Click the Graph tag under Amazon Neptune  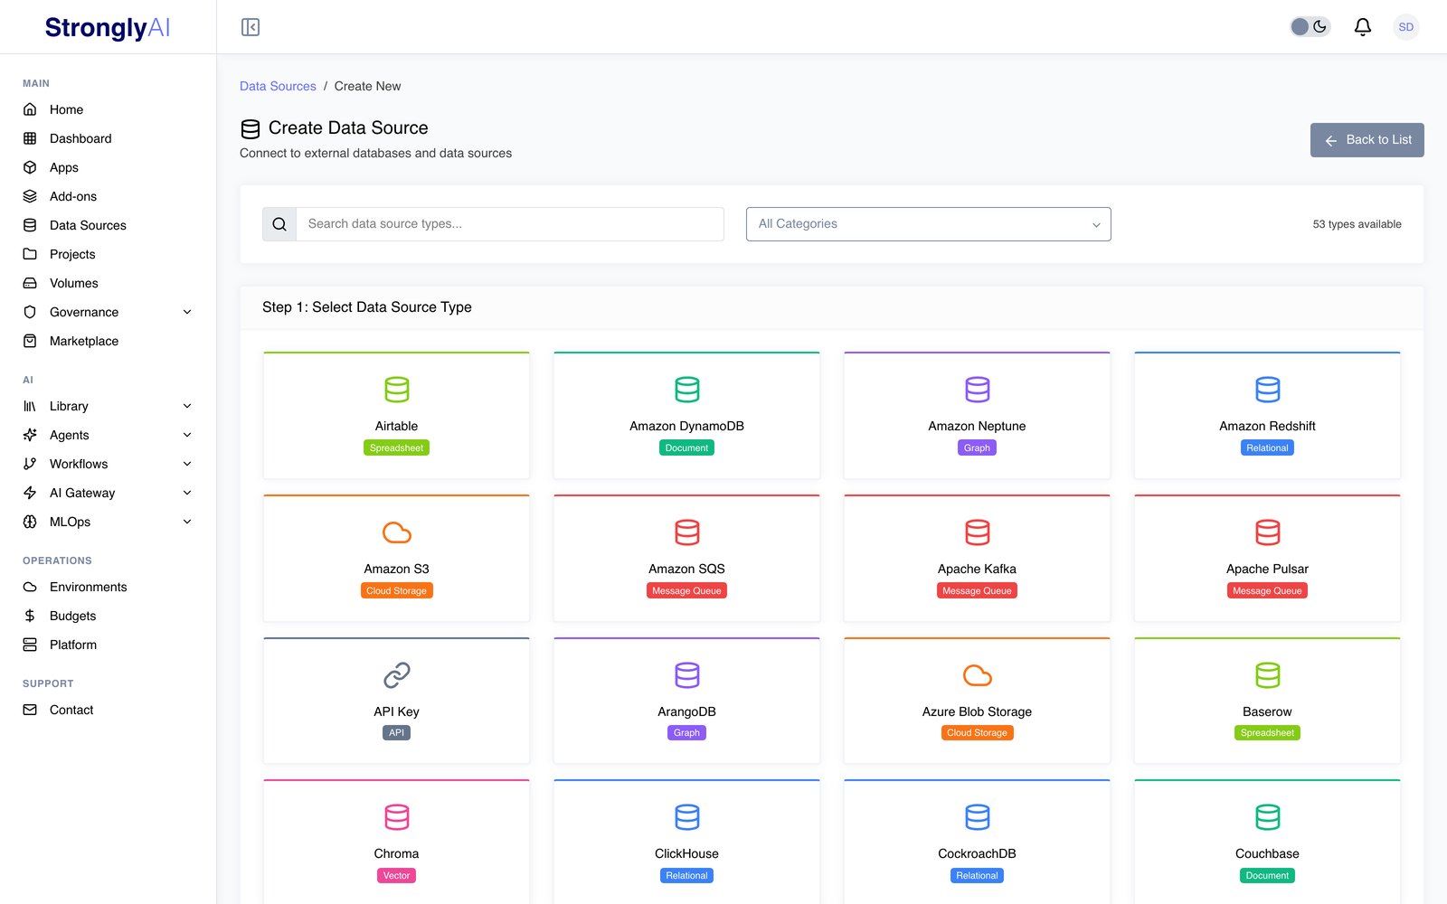[977, 447]
